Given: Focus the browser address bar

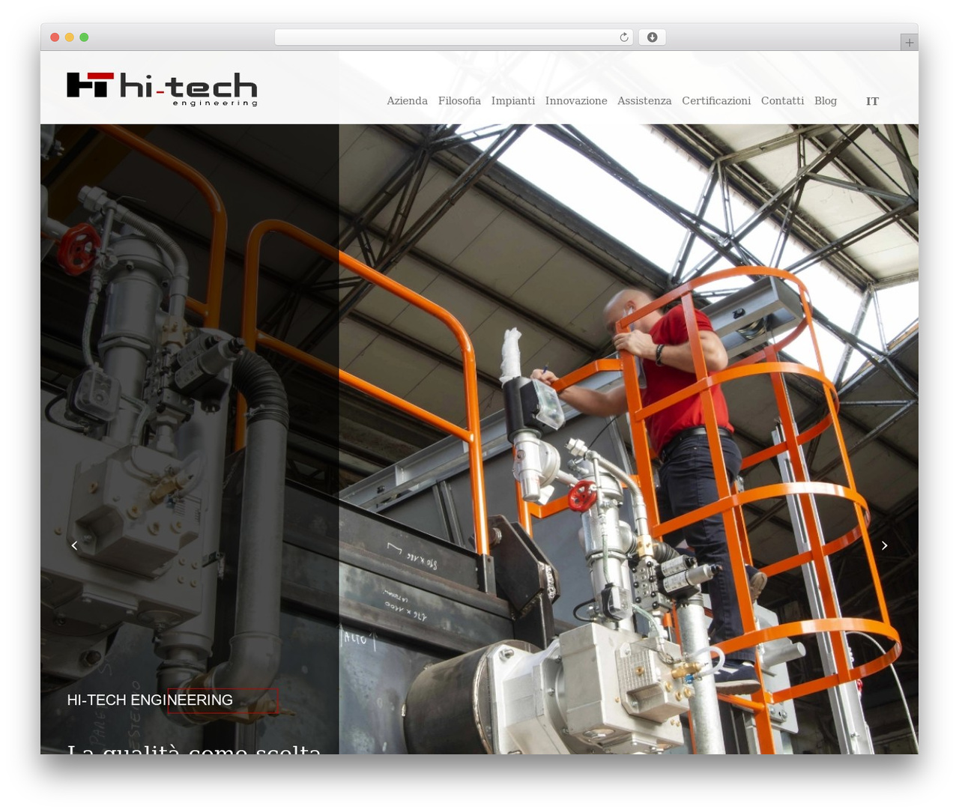Looking at the screenshot, I should pos(454,37).
